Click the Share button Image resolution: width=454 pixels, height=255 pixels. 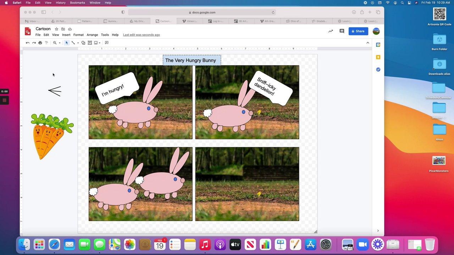coord(358,31)
